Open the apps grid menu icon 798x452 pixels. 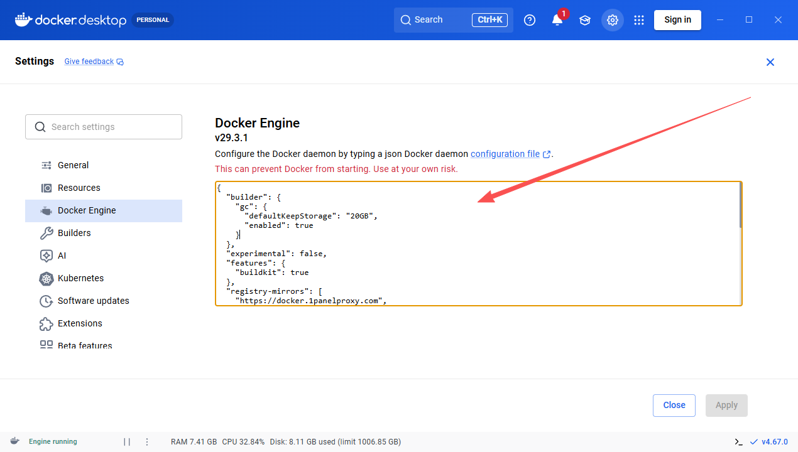tap(639, 20)
